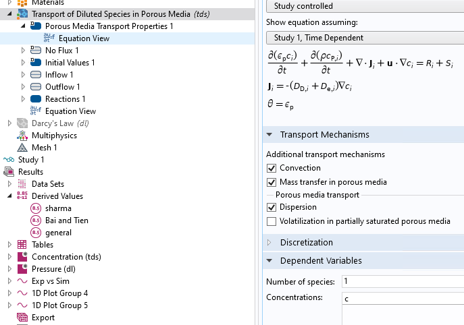The height and width of the screenshot is (325, 464).
Task: Uncheck Mass transfer in porous media
Action: click(x=272, y=182)
